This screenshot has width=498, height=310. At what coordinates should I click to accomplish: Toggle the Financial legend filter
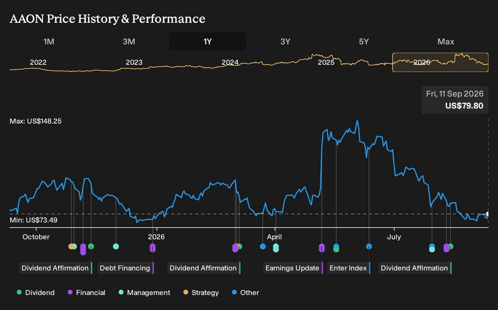tap(87, 293)
